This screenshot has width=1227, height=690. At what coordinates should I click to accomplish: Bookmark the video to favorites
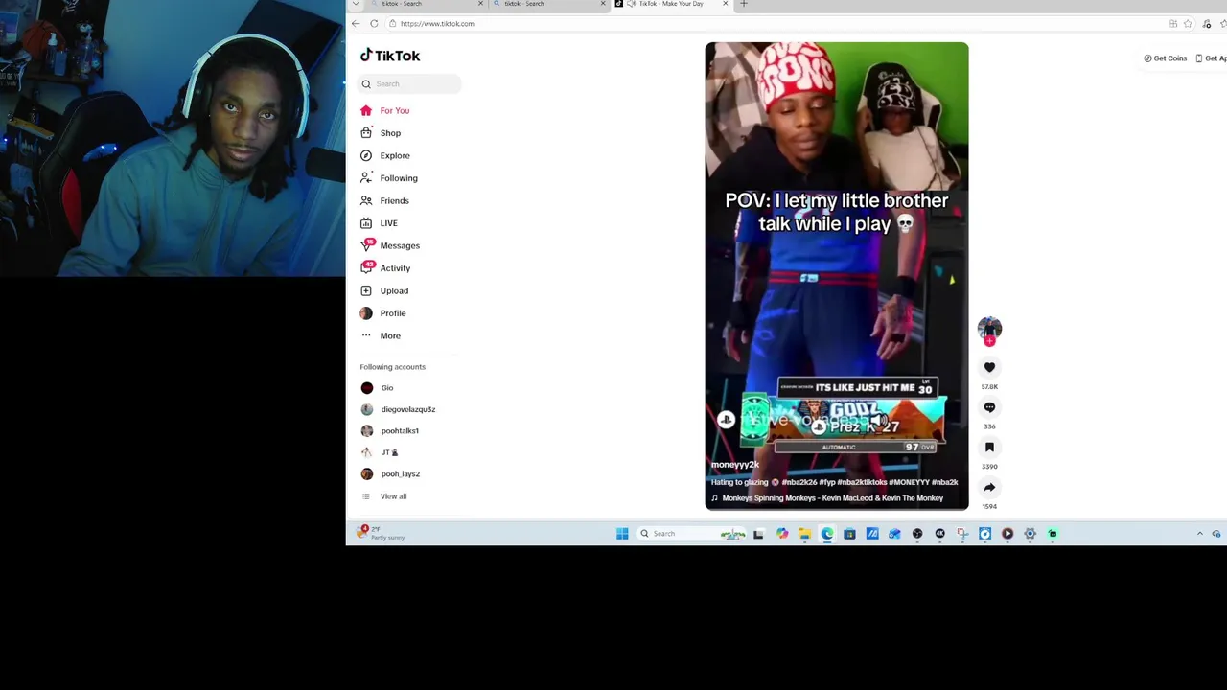pyautogui.click(x=989, y=447)
